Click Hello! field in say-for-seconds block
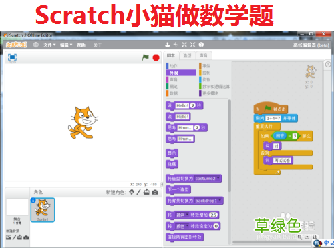Viewport: 334px width, 248px height. 182,105
